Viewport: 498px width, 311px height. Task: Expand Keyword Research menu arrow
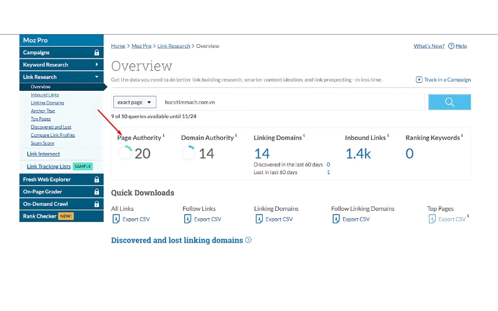[x=96, y=65]
